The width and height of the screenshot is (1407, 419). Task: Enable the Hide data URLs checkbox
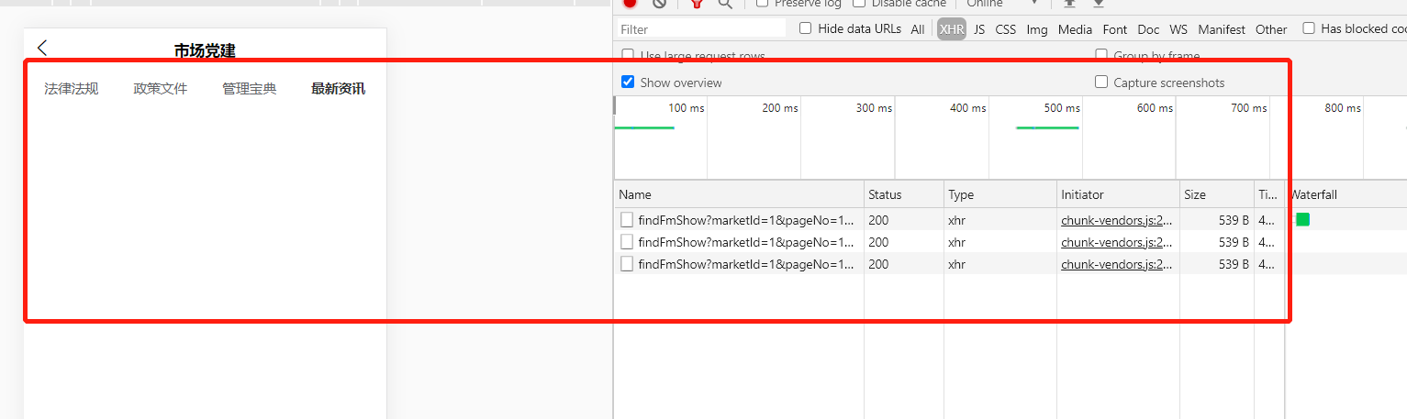[806, 28]
